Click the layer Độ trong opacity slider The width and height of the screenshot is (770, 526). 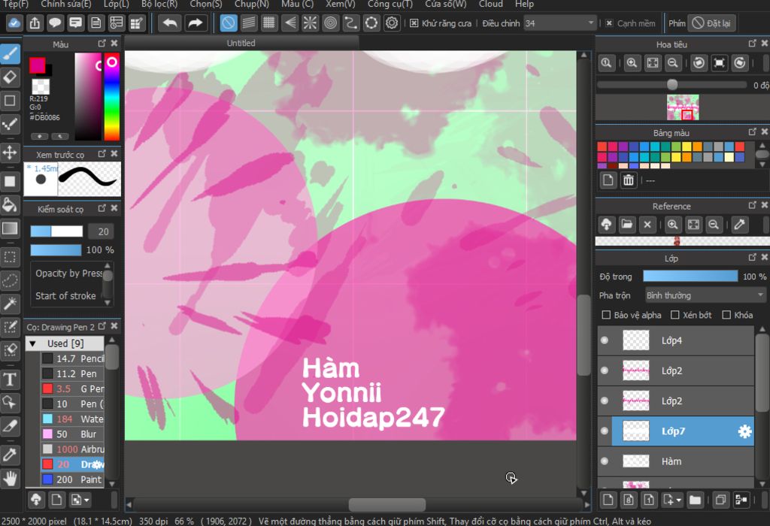pos(690,277)
